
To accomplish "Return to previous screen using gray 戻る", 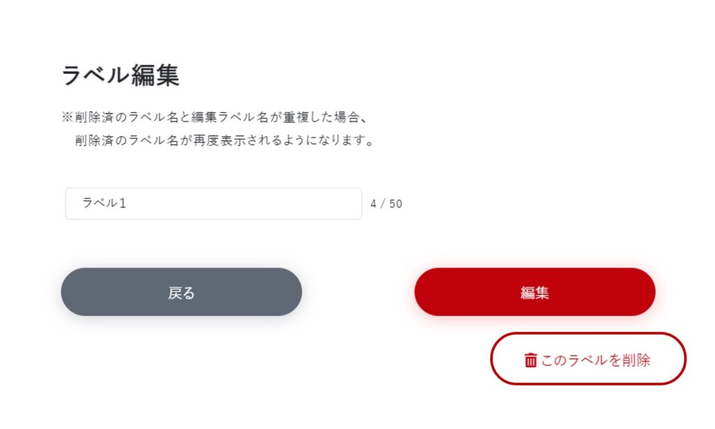I will click(182, 292).
